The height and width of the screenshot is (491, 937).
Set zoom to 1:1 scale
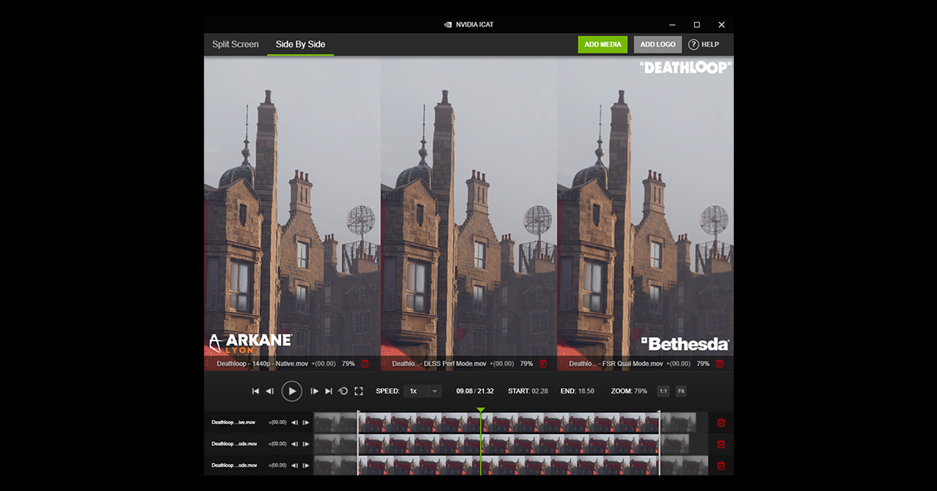[x=663, y=391]
